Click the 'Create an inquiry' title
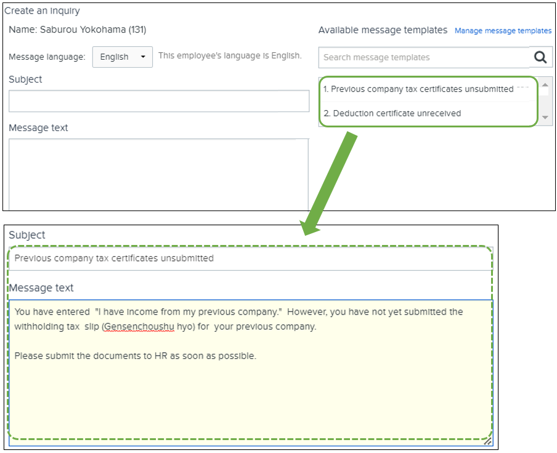Viewport: 557px width, 453px height. pos(43,11)
